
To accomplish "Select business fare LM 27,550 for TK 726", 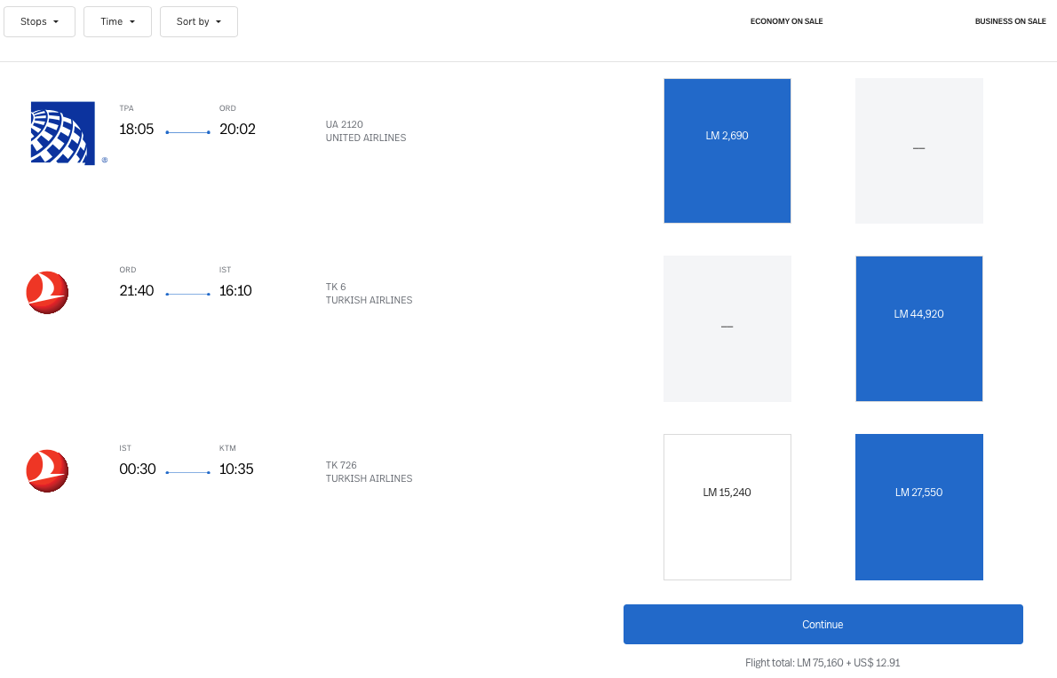I will click(918, 507).
